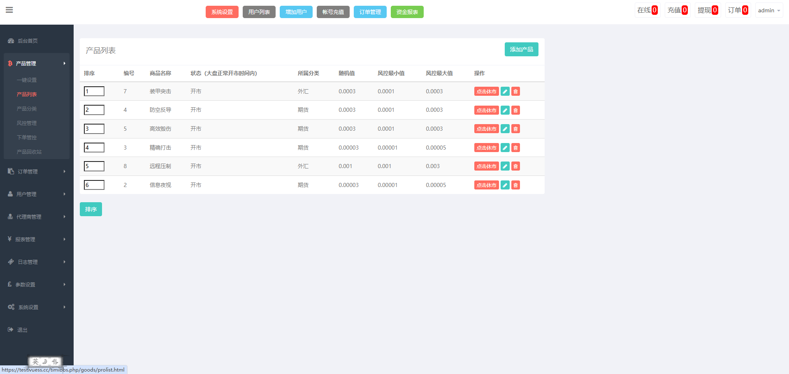Open 产品分类 in the sidebar submenu
The height and width of the screenshot is (374, 789).
coord(27,109)
